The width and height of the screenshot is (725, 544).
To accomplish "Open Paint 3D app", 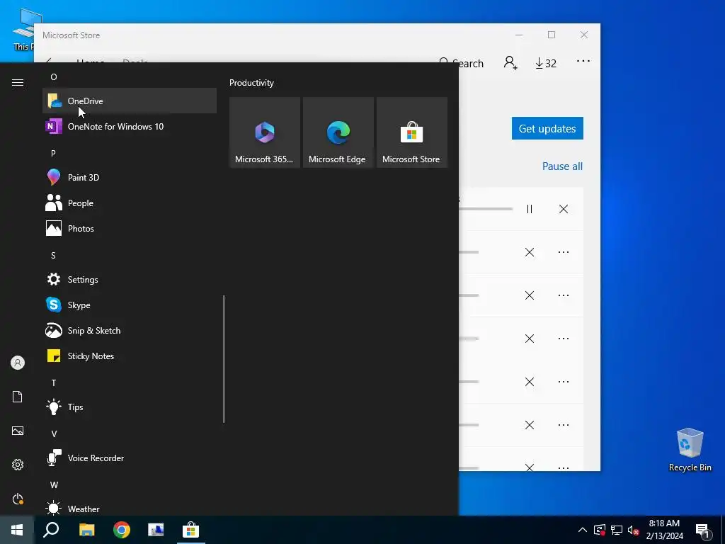I will point(130,177).
